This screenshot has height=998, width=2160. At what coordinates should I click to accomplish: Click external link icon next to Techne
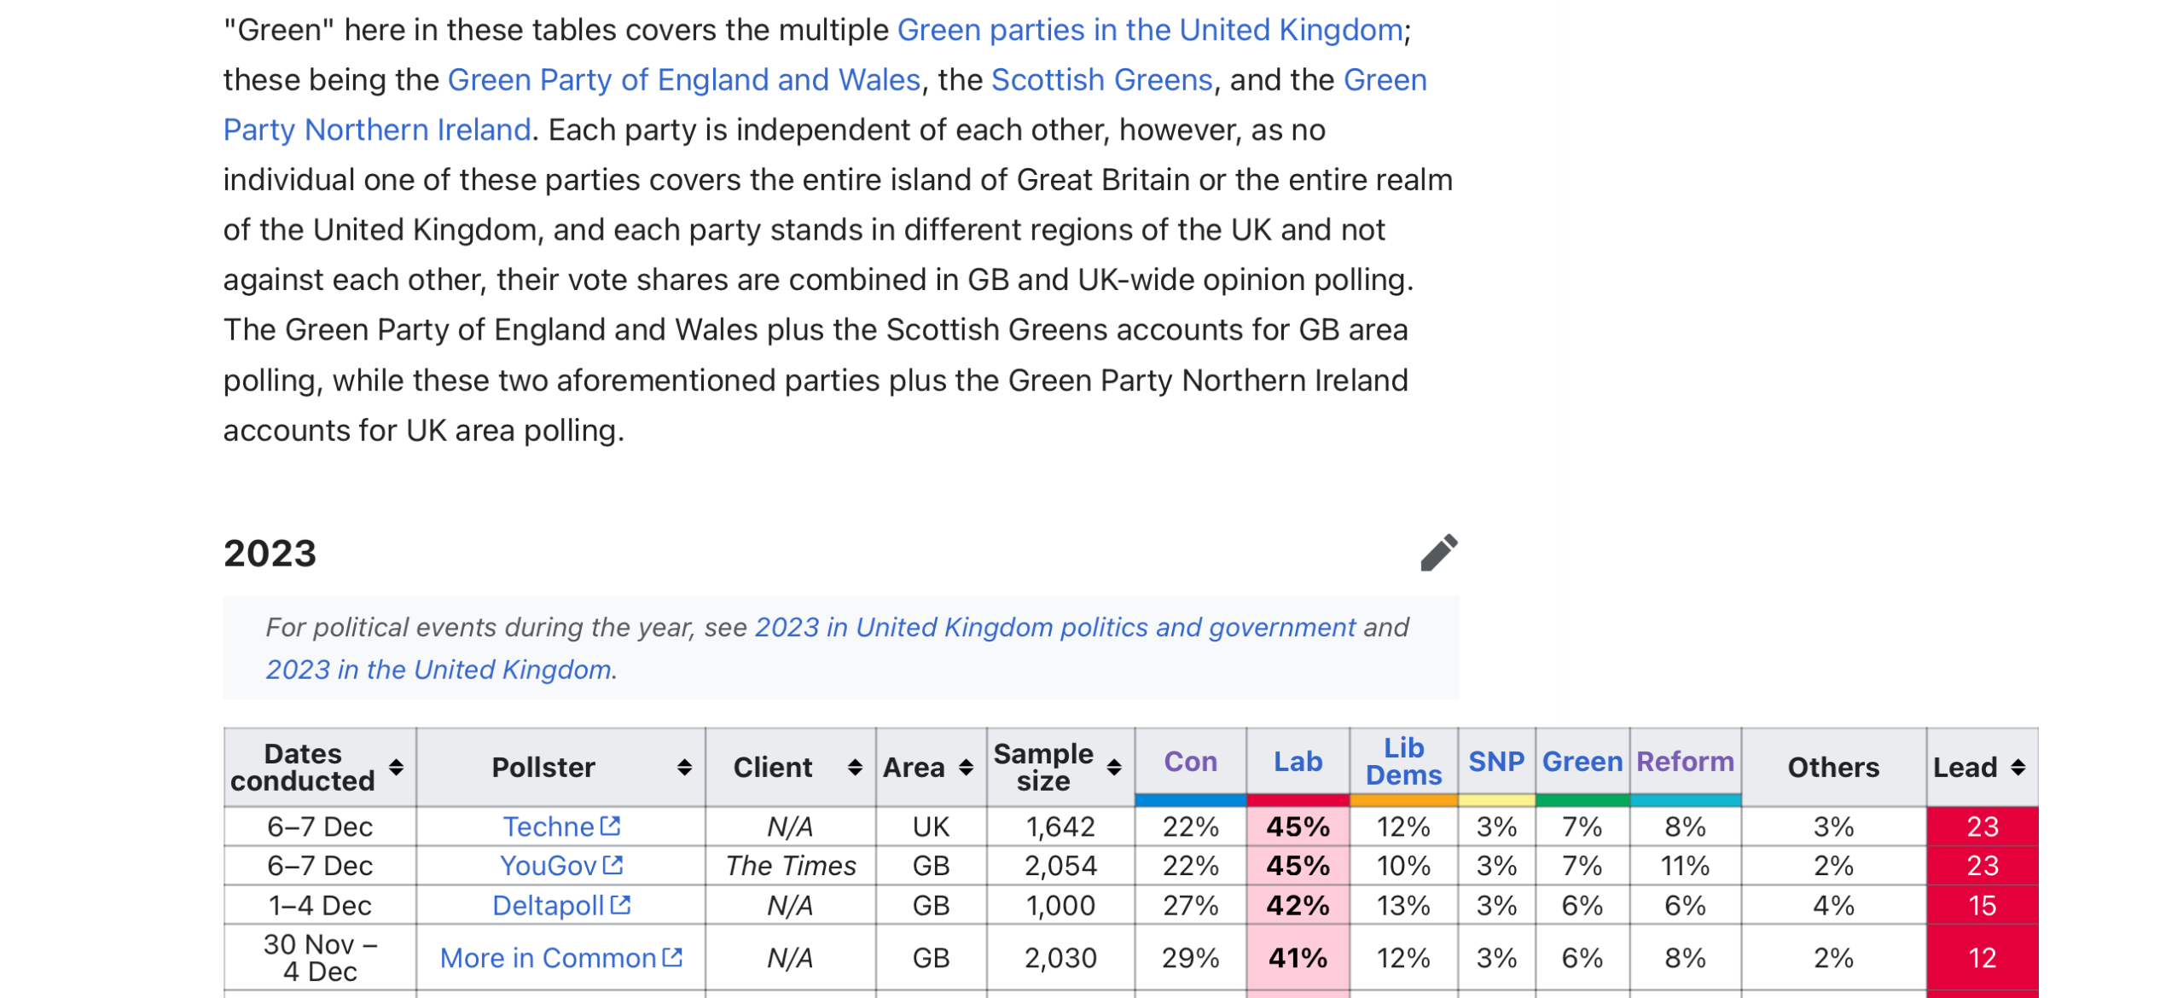tap(611, 826)
